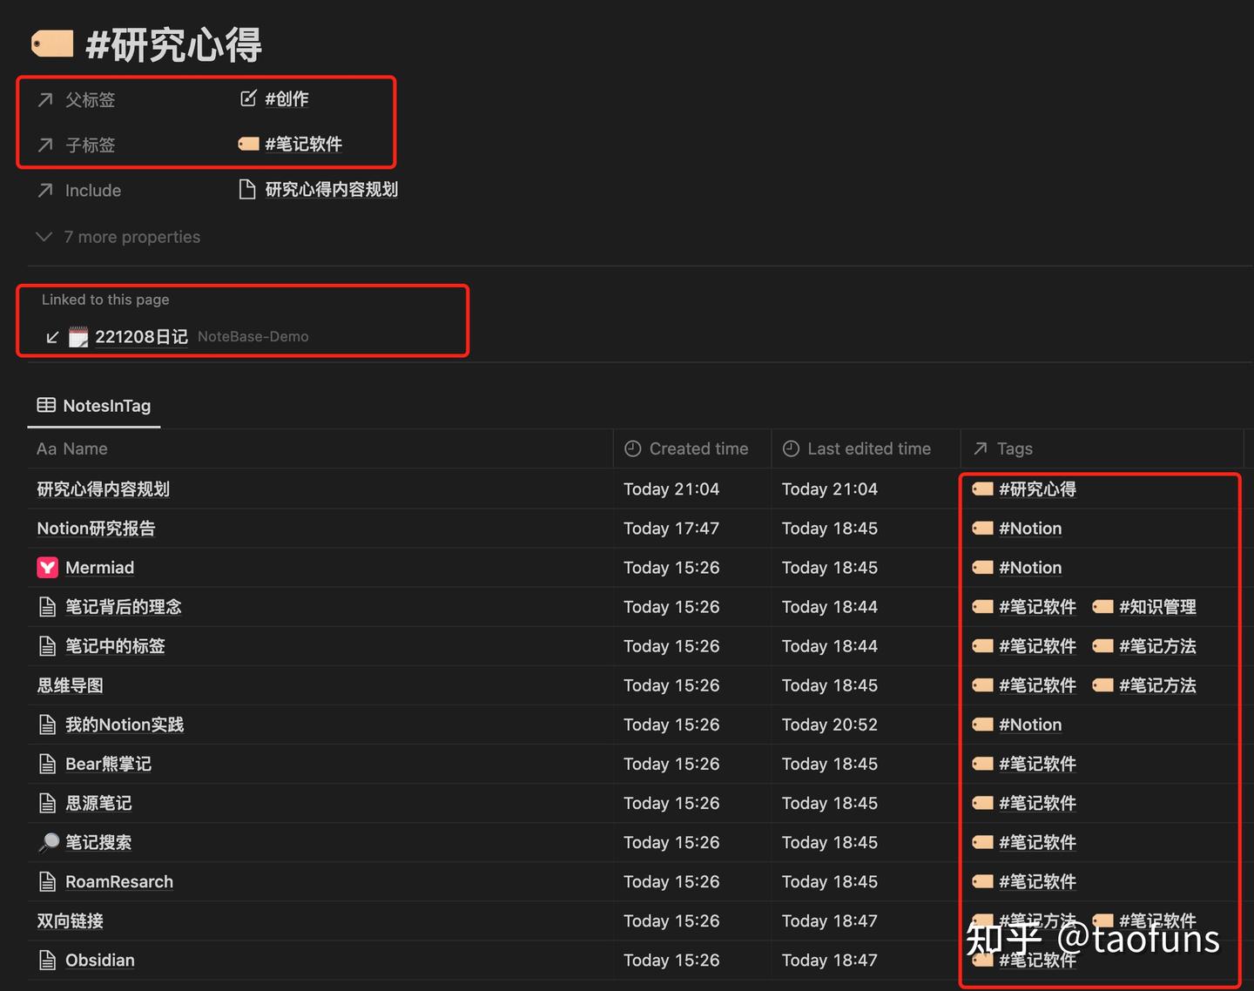
Task: Expand 7 more properties
Action: 118,237
